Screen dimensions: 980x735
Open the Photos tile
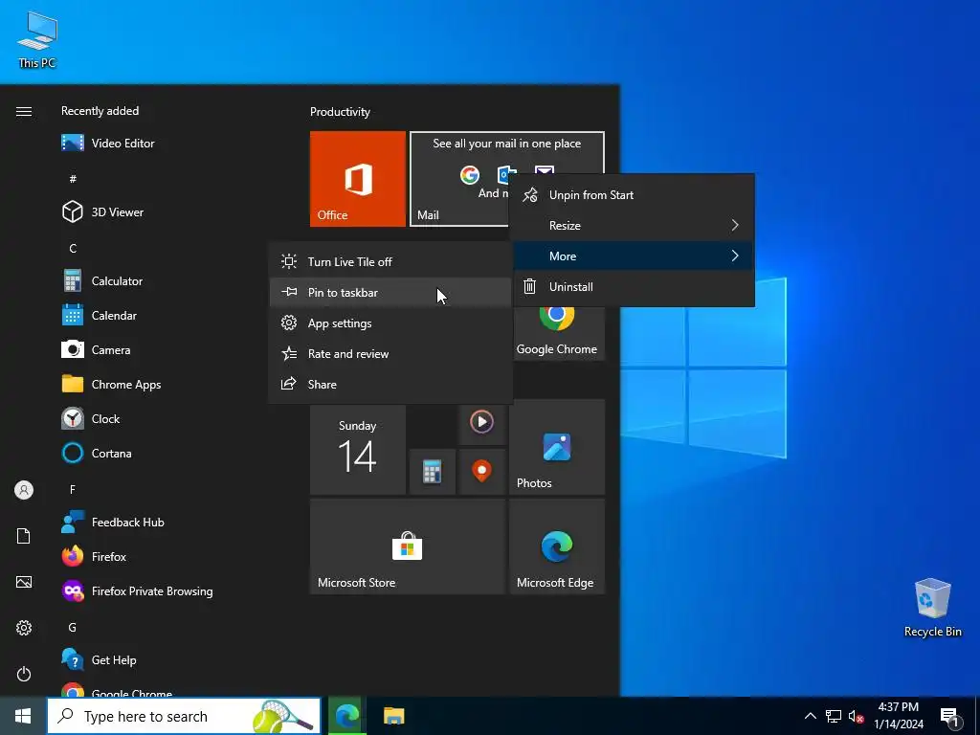pos(557,448)
